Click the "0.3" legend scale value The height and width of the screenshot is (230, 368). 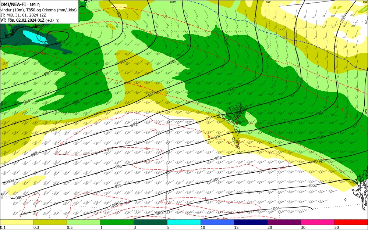36,227
